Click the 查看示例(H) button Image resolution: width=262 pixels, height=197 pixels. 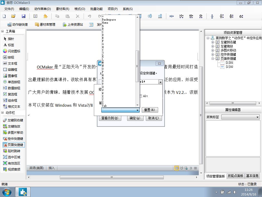(110, 118)
